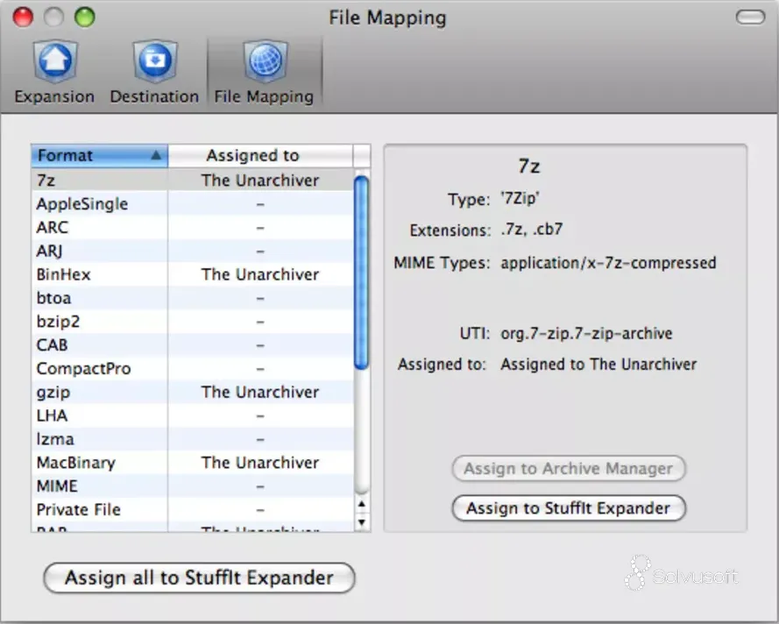
Task: Click the format list scrollbar thumb
Action: click(x=362, y=273)
